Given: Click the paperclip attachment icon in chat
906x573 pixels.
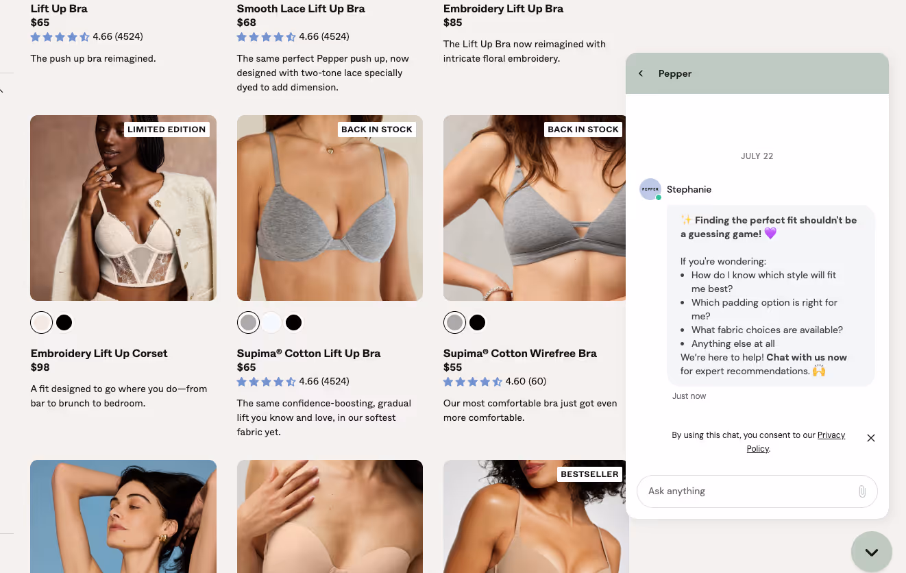Looking at the screenshot, I should 862,491.
